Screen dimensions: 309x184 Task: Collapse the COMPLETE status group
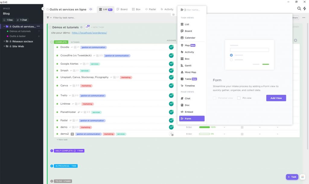click(x=52, y=42)
